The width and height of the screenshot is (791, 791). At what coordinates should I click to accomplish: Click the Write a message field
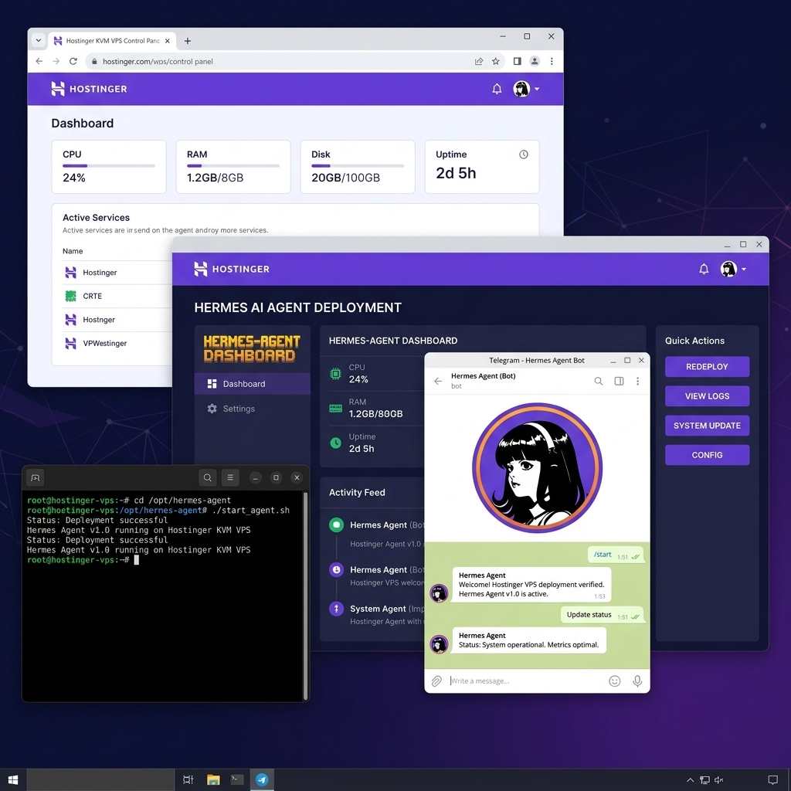[525, 681]
